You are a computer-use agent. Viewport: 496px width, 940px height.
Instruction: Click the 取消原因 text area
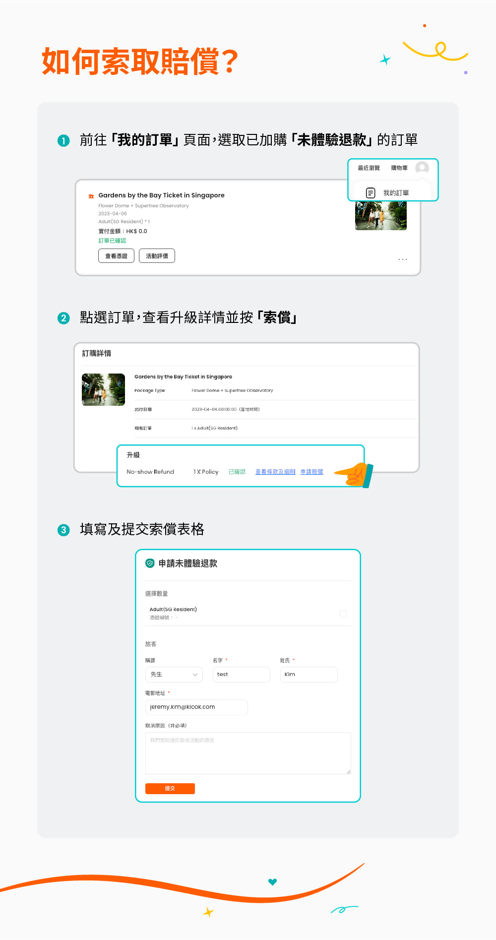(248, 753)
